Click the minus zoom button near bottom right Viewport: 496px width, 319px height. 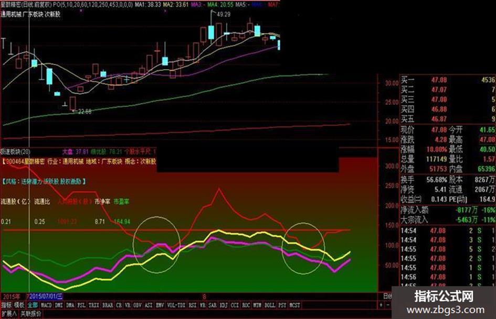pyautogui.click(x=388, y=305)
